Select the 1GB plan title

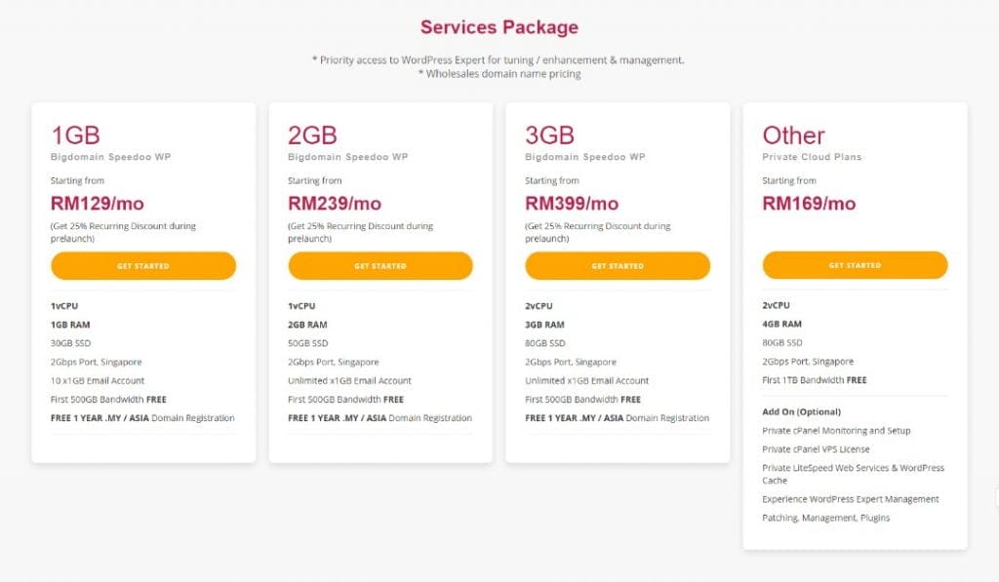(75, 135)
